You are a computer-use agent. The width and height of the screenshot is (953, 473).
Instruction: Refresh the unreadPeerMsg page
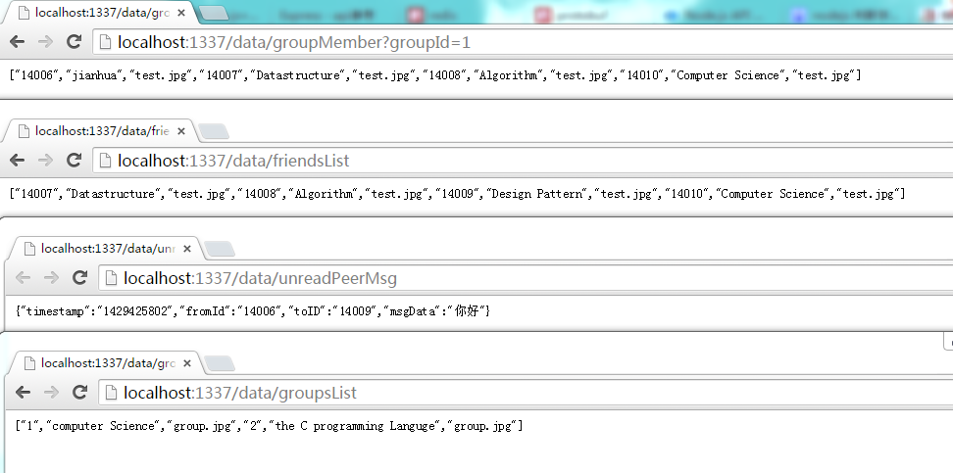point(80,278)
